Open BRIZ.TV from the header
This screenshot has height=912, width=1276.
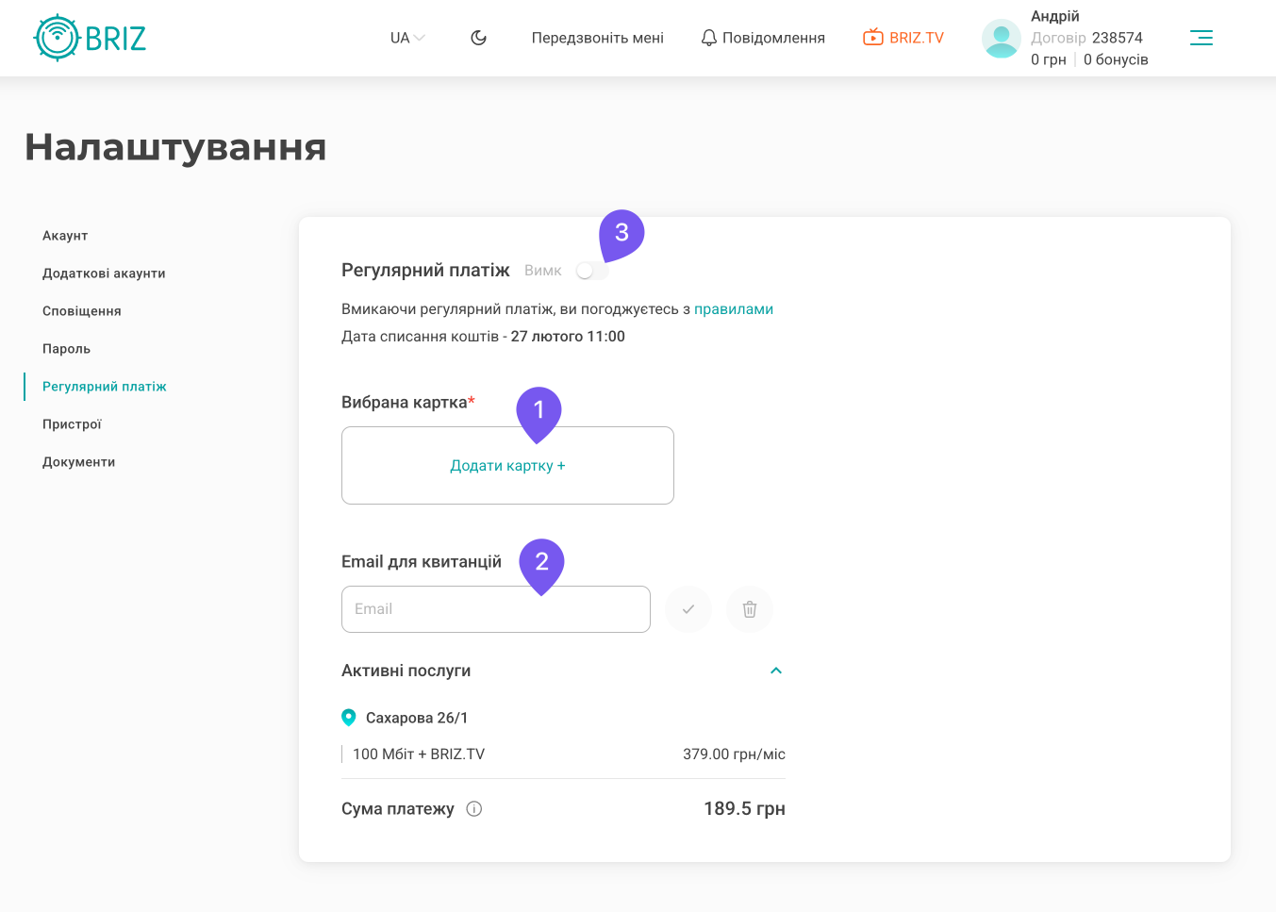pyautogui.click(x=903, y=38)
